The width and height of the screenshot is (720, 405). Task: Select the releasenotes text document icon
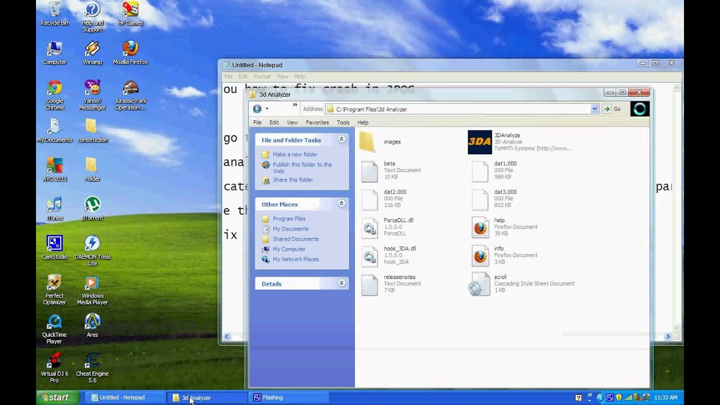[370, 284]
